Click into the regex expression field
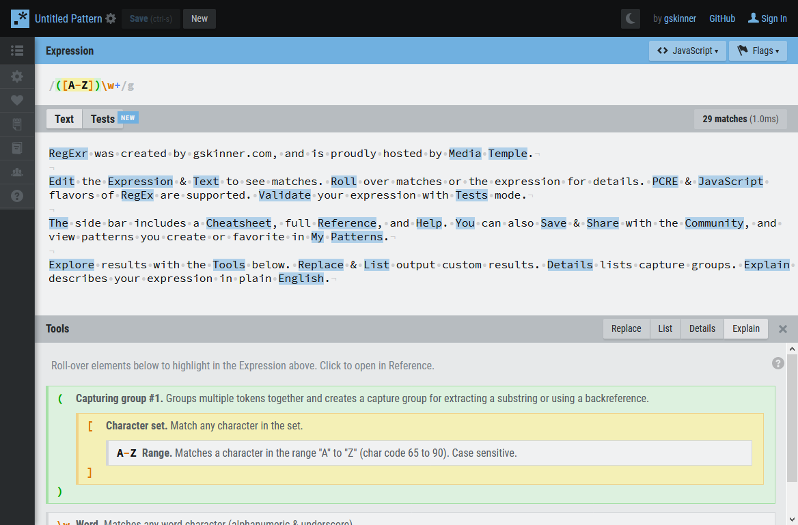 coord(415,85)
